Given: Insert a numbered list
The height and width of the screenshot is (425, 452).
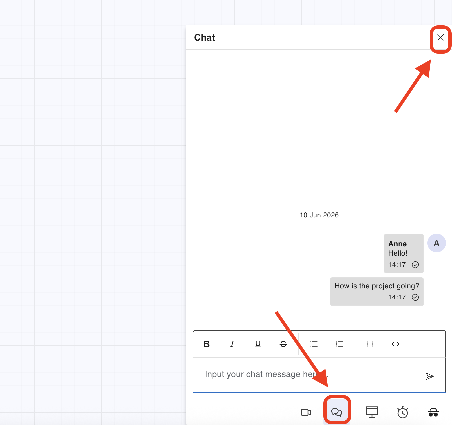Looking at the screenshot, I should [340, 344].
